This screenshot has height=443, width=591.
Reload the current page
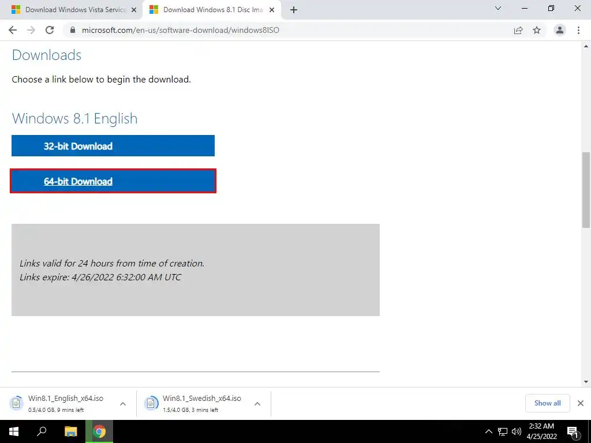pyautogui.click(x=50, y=30)
